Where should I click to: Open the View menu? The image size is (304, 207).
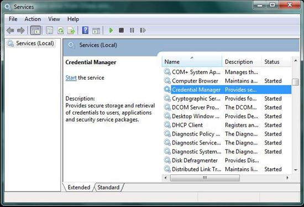[x=54, y=19]
